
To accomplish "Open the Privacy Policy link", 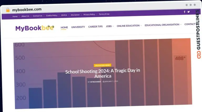I will 89,15.
